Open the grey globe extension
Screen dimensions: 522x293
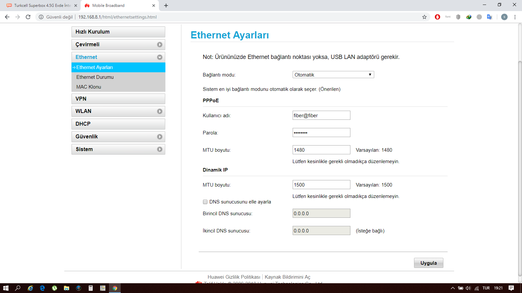[479, 17]
